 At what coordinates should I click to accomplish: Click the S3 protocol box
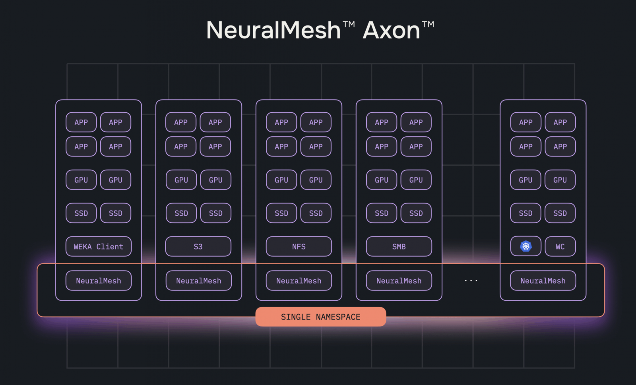coord(198,246)
